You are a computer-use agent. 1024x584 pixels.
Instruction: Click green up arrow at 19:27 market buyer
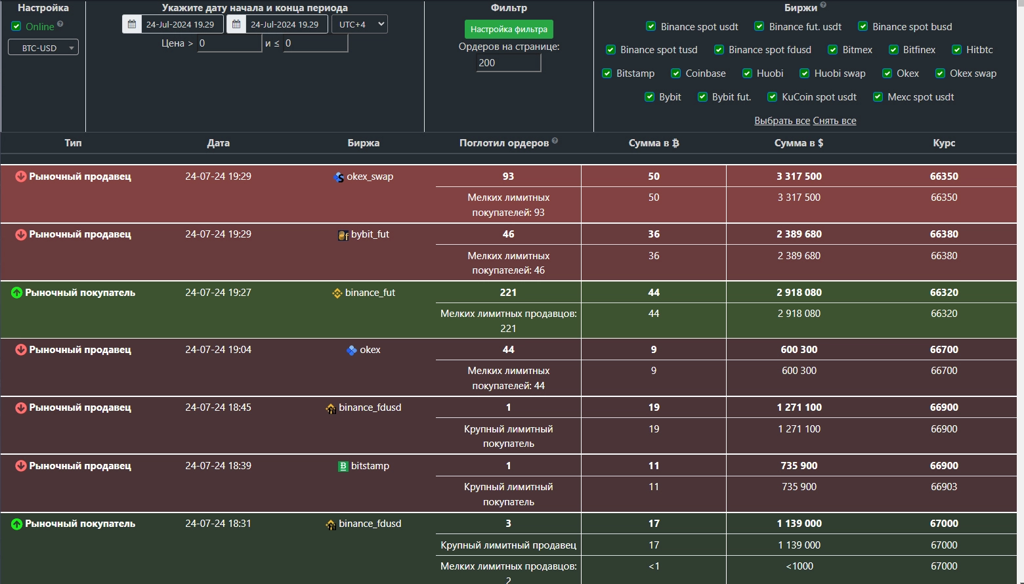(x=17, y=293)
